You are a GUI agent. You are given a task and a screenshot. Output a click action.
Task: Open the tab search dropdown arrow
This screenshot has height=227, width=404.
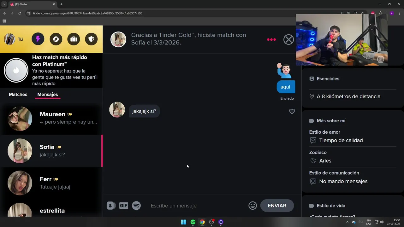[x=4, y=4]
